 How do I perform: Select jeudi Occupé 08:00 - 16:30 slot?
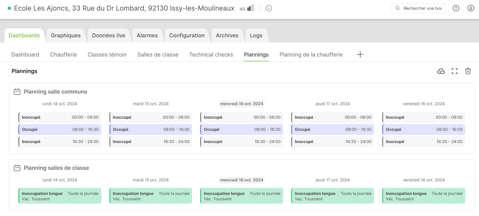tap(333, 129)
